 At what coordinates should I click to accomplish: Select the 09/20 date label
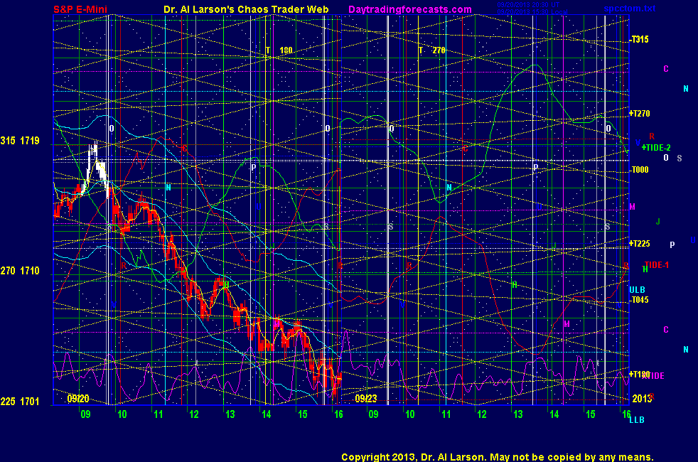[78, 398]
